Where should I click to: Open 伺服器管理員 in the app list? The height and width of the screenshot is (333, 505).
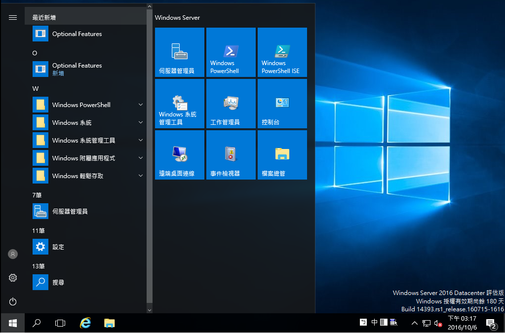tap(86, 211)
